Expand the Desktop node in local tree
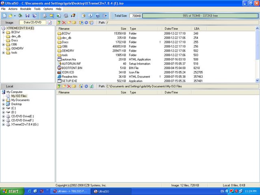 click(3, 104)
